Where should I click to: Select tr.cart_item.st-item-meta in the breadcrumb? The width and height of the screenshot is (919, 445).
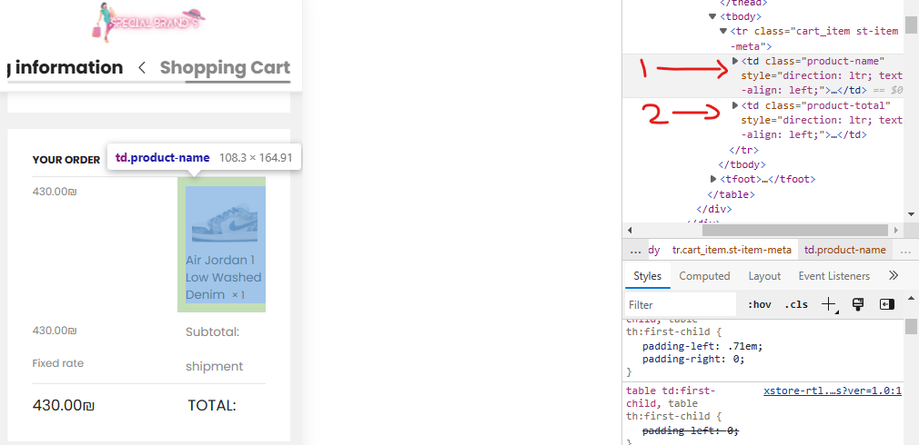732,250
